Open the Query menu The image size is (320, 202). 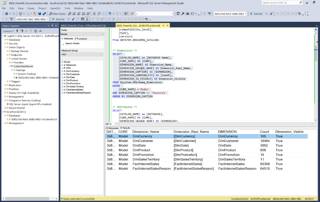click(x=31, y=8)
